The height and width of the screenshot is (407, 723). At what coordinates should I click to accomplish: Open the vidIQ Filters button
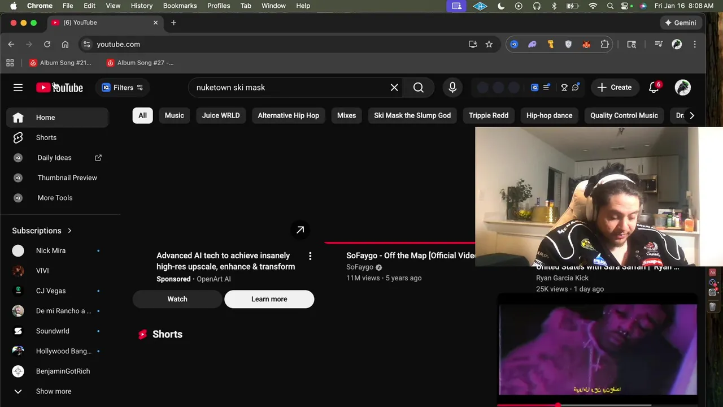[x=122, y=88]
